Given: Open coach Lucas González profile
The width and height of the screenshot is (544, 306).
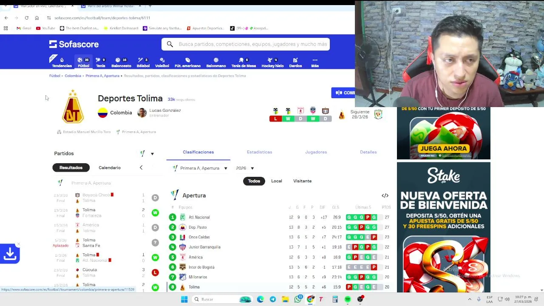Looking at the screenshot, I should point(159,113).
